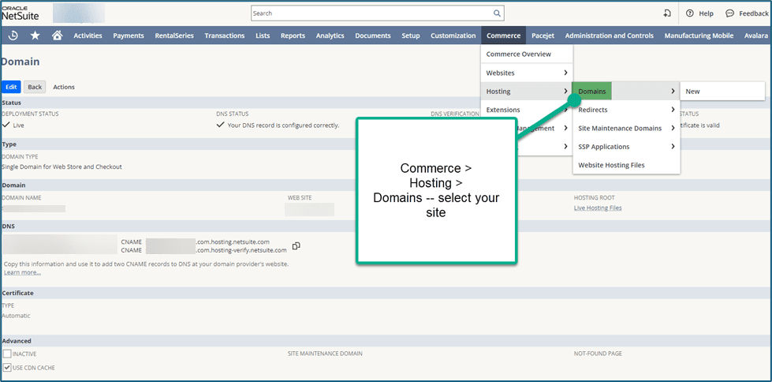Open the Activities menu
The height and width of the screenshot is (382, 772).
(88, 36)
